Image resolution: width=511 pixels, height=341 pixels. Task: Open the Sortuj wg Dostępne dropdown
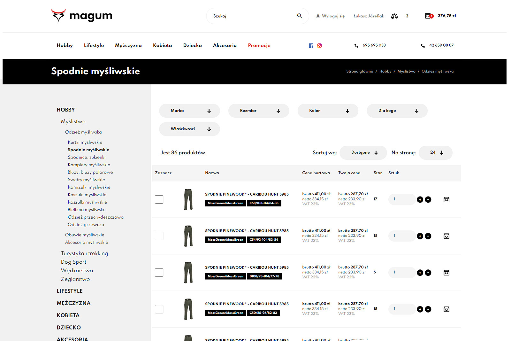[x=363, y=153]
